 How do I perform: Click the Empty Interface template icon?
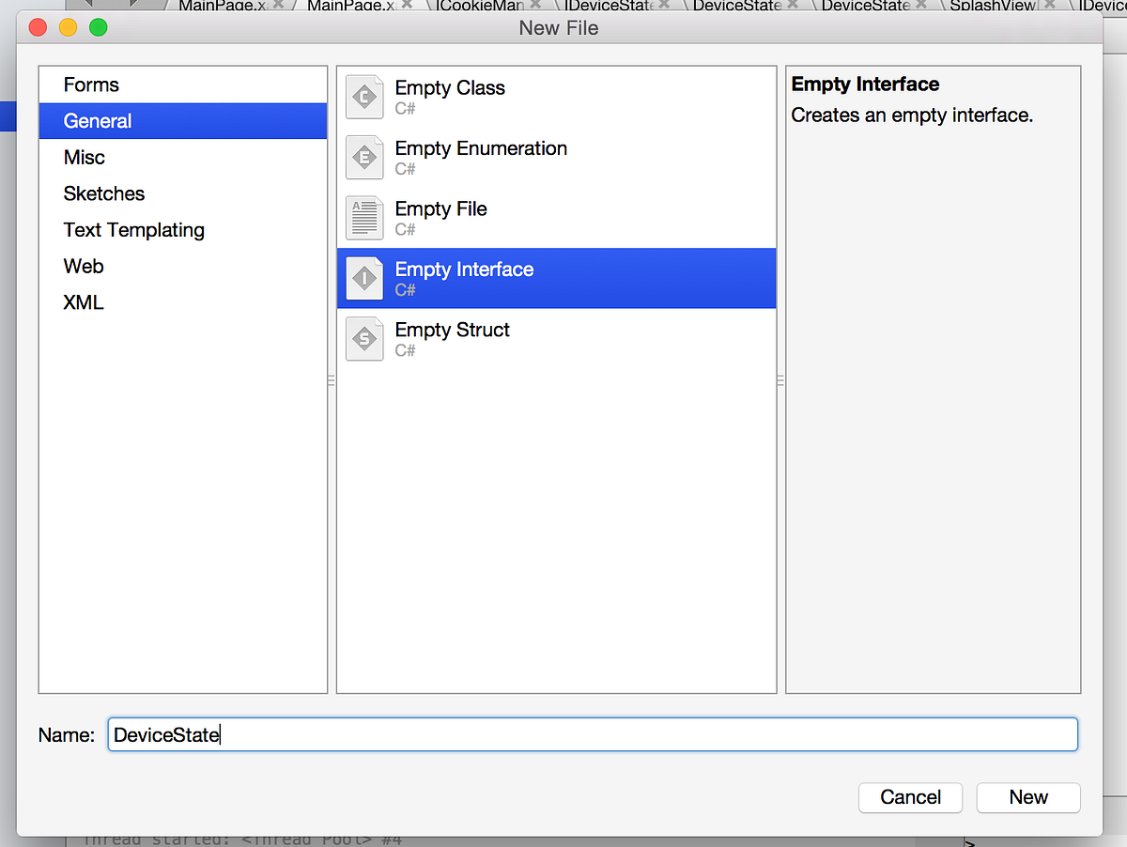pyautogui.click(x=364, y=278)
